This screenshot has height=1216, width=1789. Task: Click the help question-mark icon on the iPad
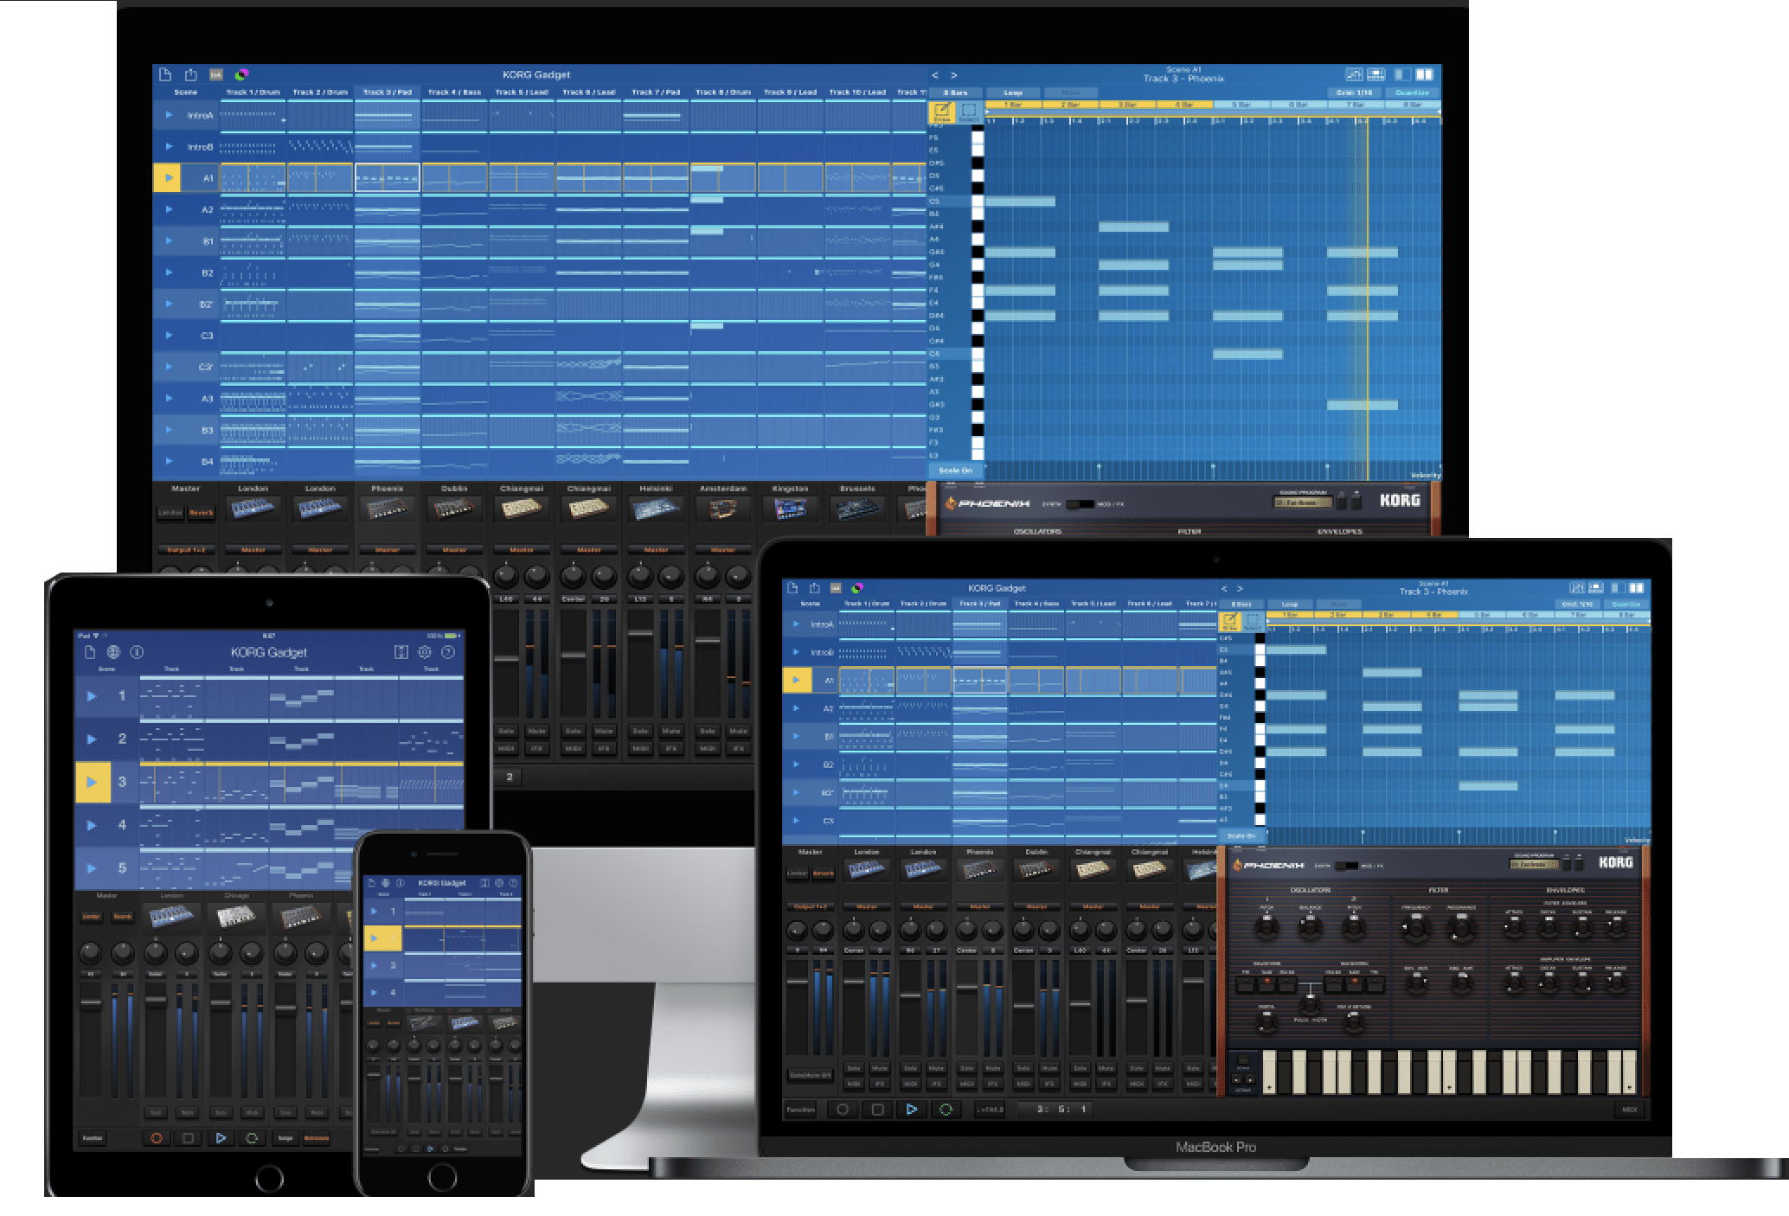point(448,652)
